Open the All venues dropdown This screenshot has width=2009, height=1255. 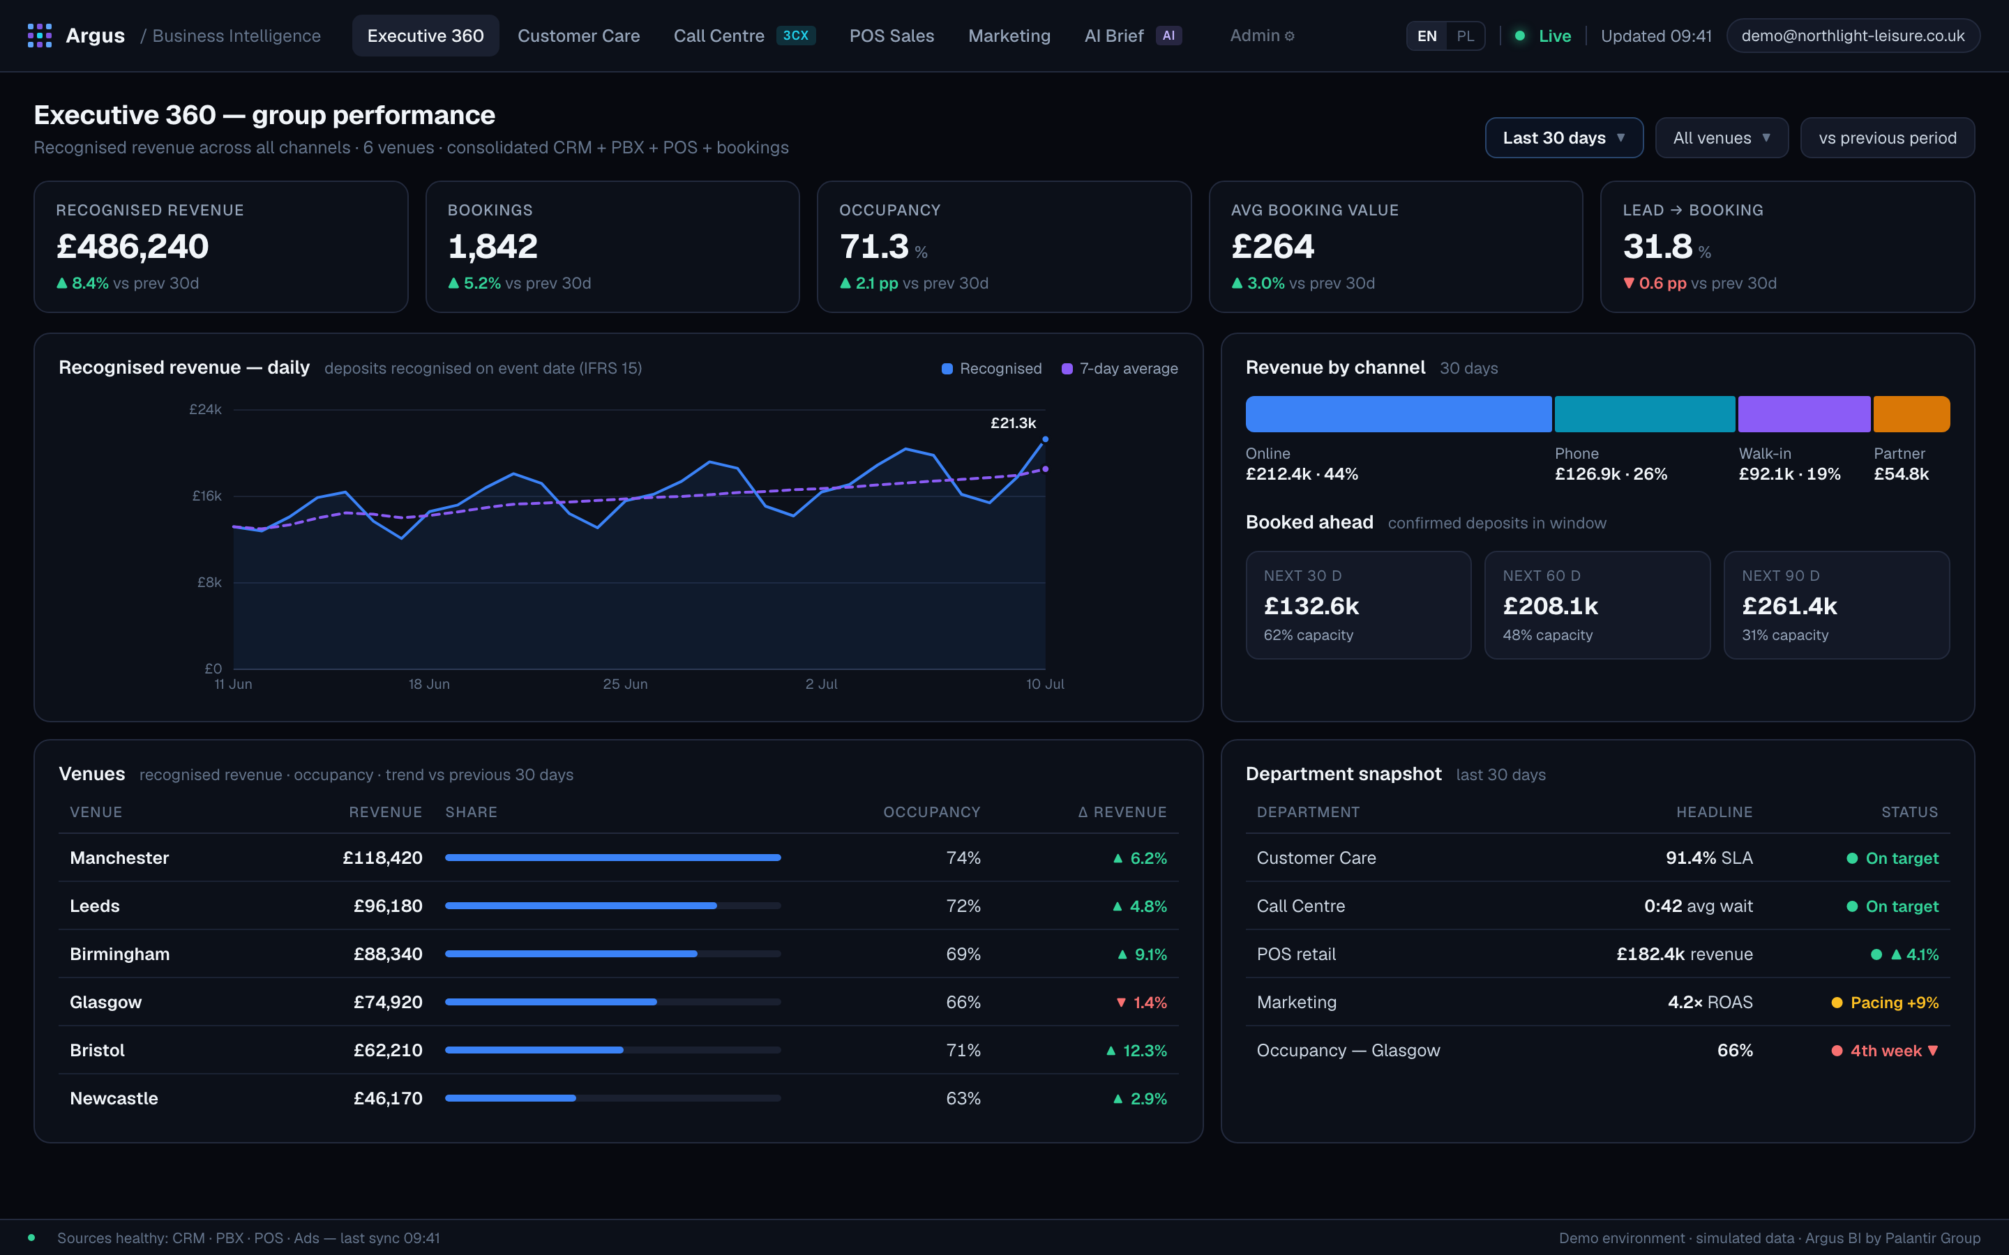click(1722, 138)
